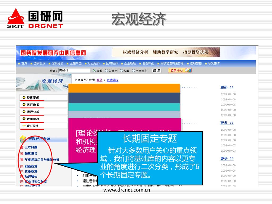The image size is (272, 204).
Task: Click the 经济增长 topic link
Action: 31,176
